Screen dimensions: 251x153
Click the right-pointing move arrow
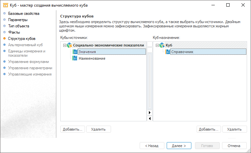tap(150, 112)
